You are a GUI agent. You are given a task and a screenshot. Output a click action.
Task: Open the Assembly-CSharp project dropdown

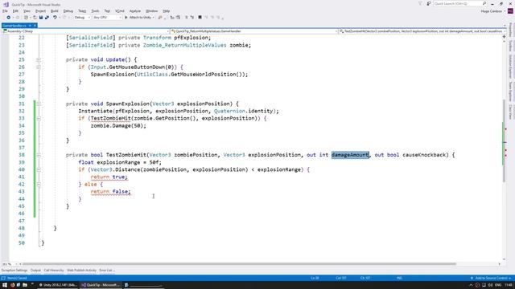[x=85, y=31]
